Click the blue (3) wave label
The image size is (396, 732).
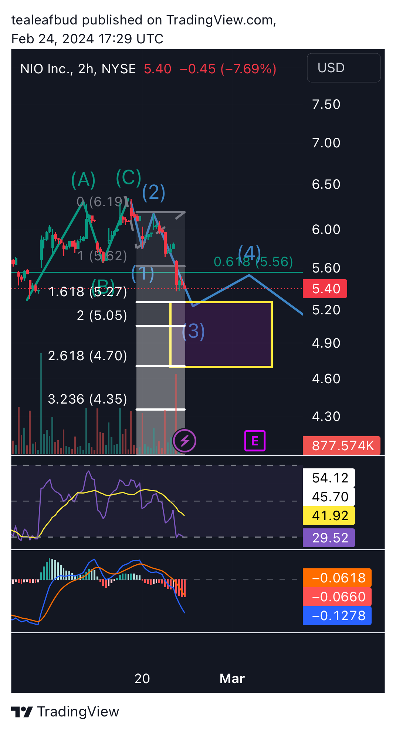click(193, 331)
